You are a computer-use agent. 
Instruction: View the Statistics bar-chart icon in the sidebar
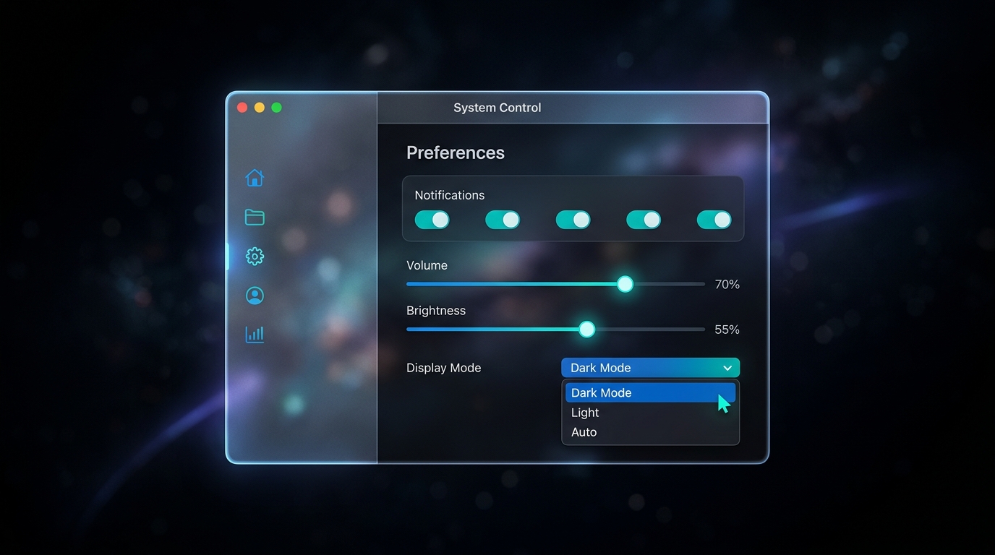click(255, 334)
